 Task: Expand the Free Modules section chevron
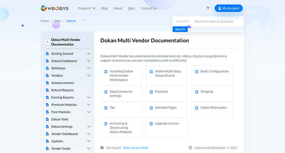[89, 112]
